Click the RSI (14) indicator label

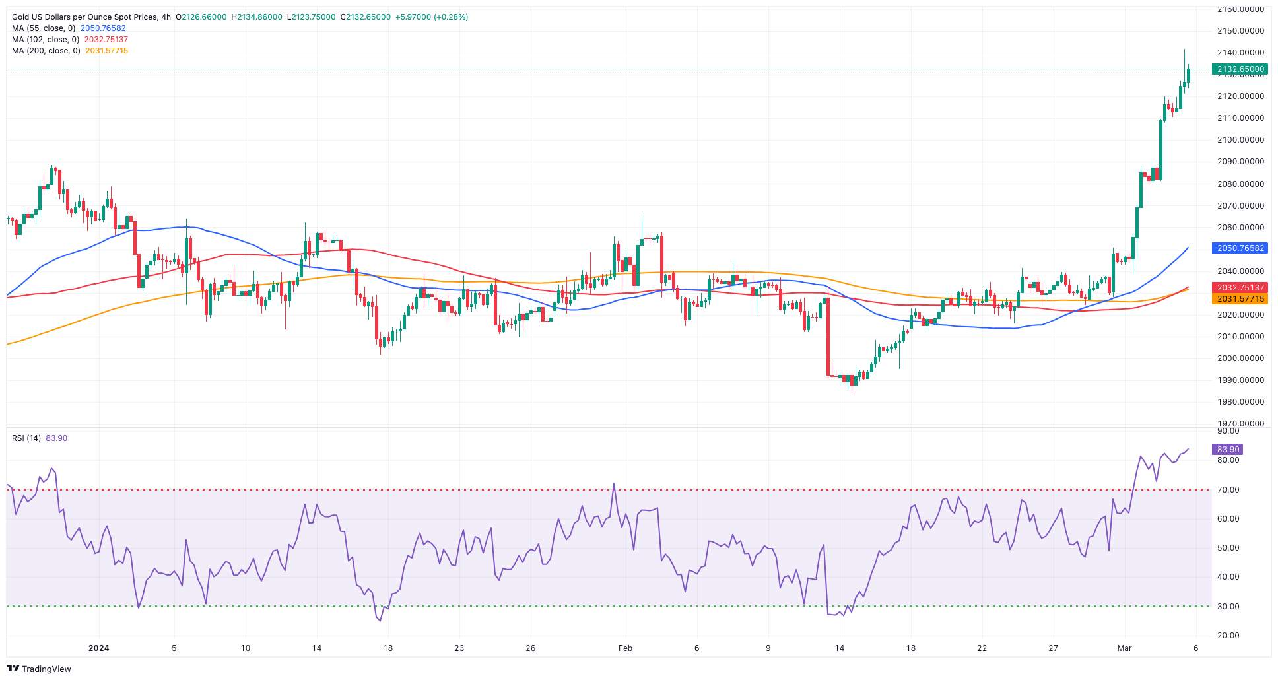pos(26,438)
